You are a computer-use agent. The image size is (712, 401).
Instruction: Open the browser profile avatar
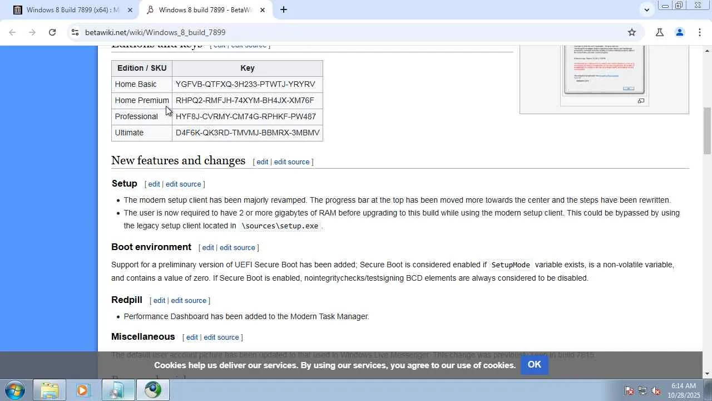[680, 32]
